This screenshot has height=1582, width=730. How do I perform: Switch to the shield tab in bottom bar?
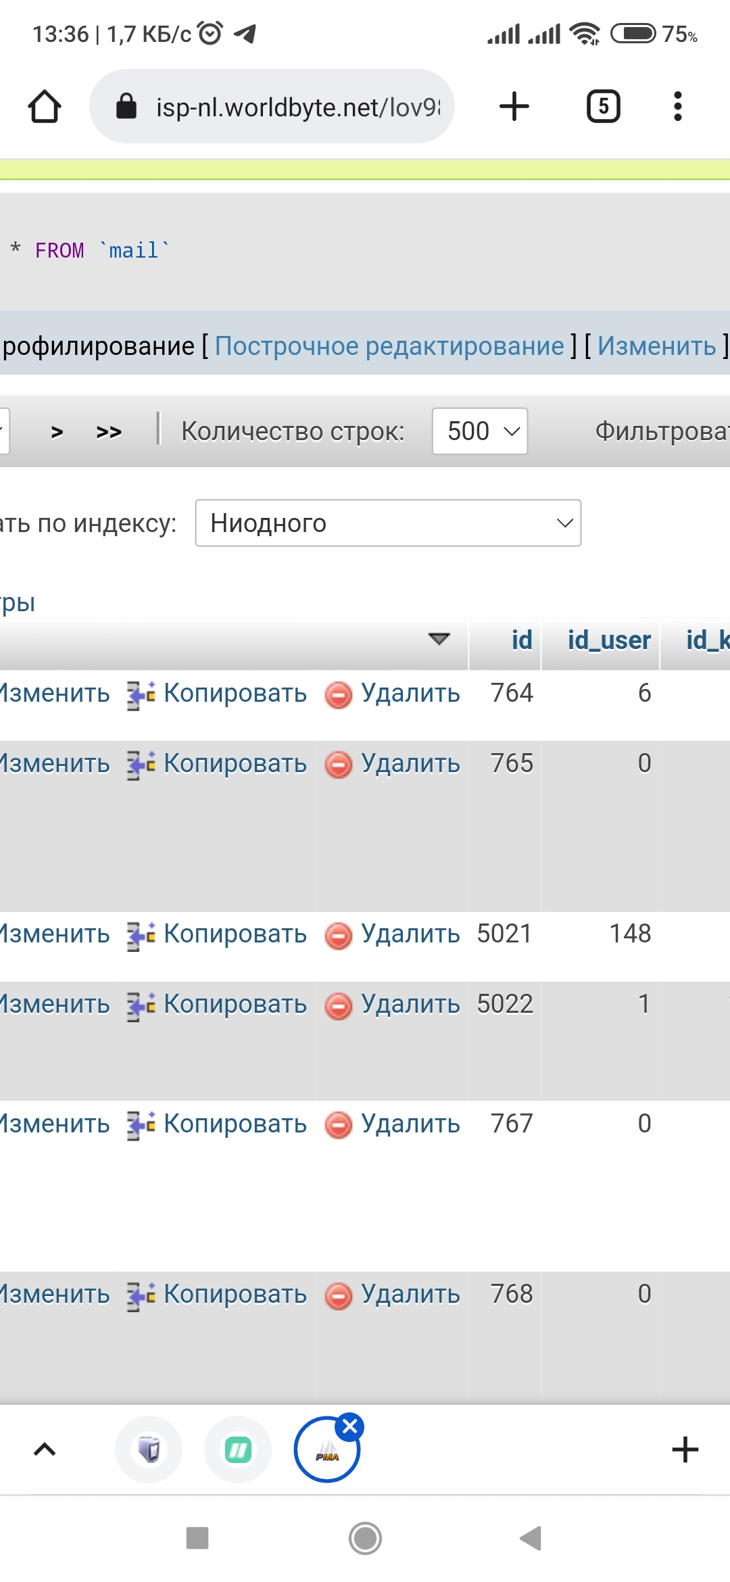click(149, 1449)
